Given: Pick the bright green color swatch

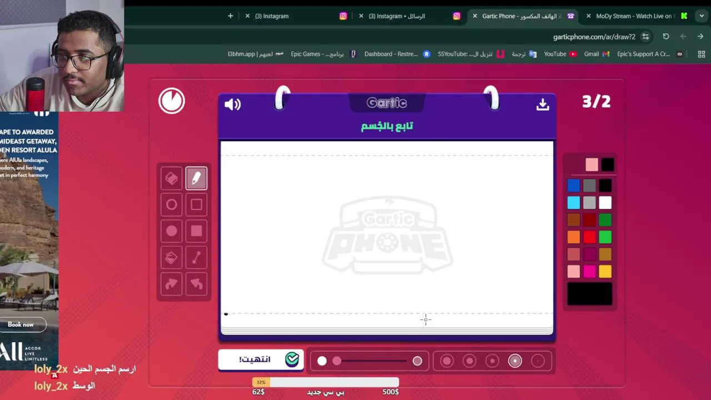Looking at the screenshot, I should tap(605, 237).
